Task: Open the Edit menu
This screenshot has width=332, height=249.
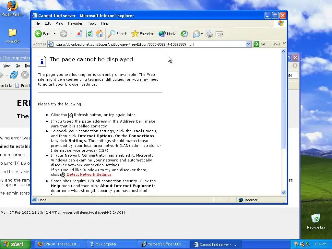Action: tap(48, 23)
